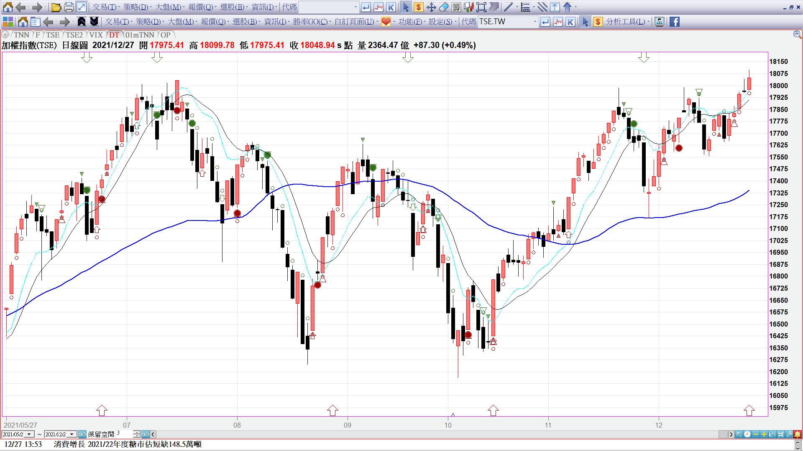Expand the TSE.TW symbol code dropdown
Viewport: 803px width, 451px height.
(535, 22)
